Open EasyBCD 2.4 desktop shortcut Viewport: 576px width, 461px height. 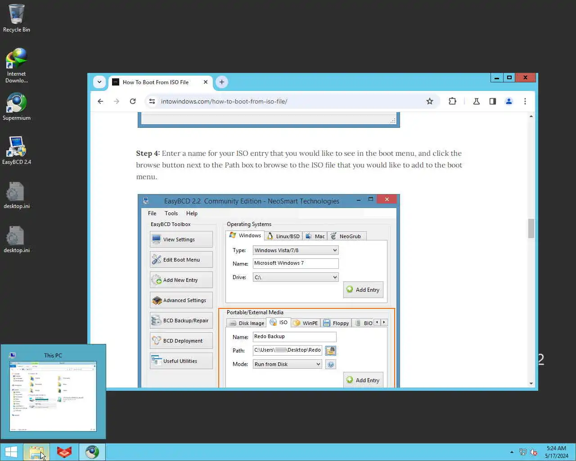(x=17, y=151)
